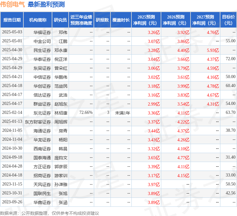Image resolution: width=237 pixels, height=216 pixels.
Task: Select the 5.93亿 2027 profit forecast
Action: click(x=213, y=50)
